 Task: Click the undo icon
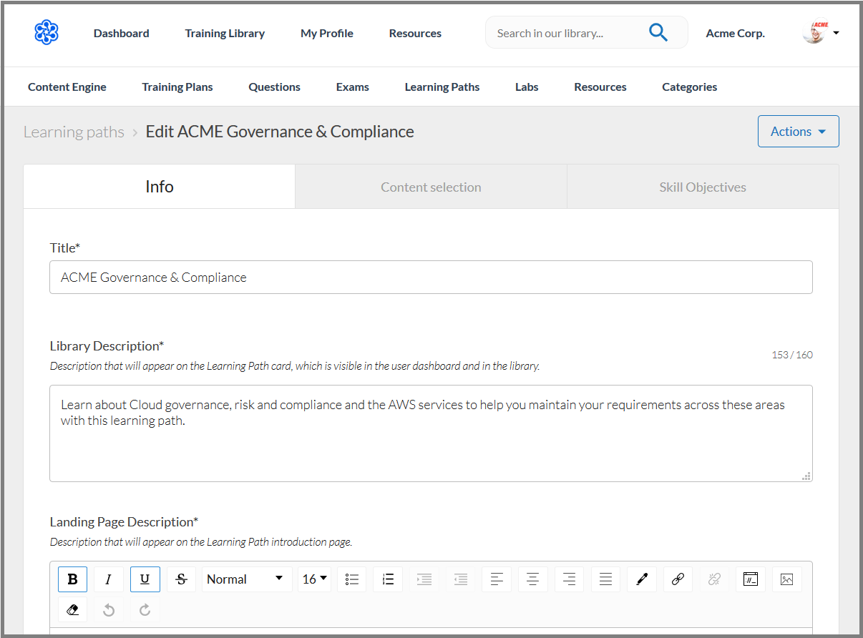[x=109, y=610]
